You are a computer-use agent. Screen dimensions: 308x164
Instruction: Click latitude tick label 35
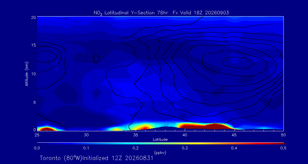click(x=135, y=135)
